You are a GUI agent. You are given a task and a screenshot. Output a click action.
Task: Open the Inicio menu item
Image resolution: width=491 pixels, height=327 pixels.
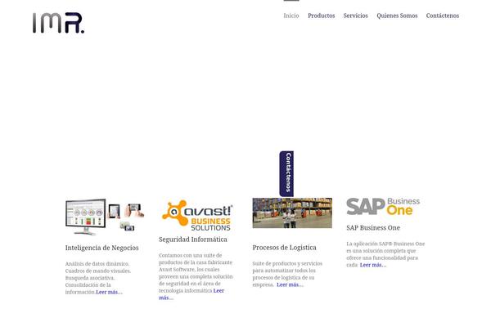point(291,16)
